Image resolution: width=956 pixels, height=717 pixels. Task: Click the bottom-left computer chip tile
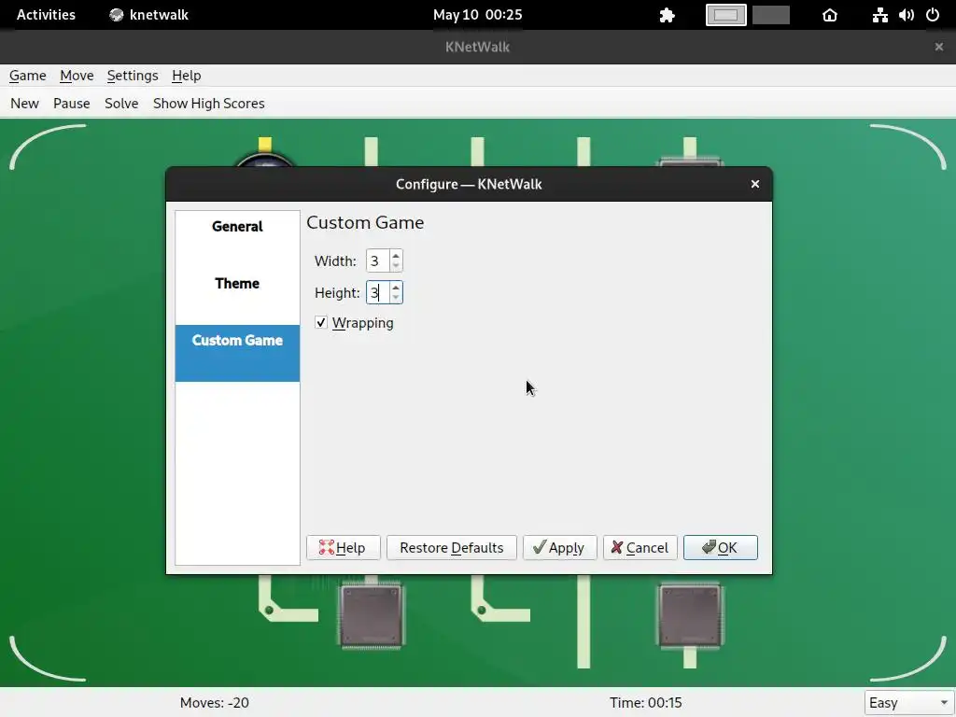tap(372, 615)
